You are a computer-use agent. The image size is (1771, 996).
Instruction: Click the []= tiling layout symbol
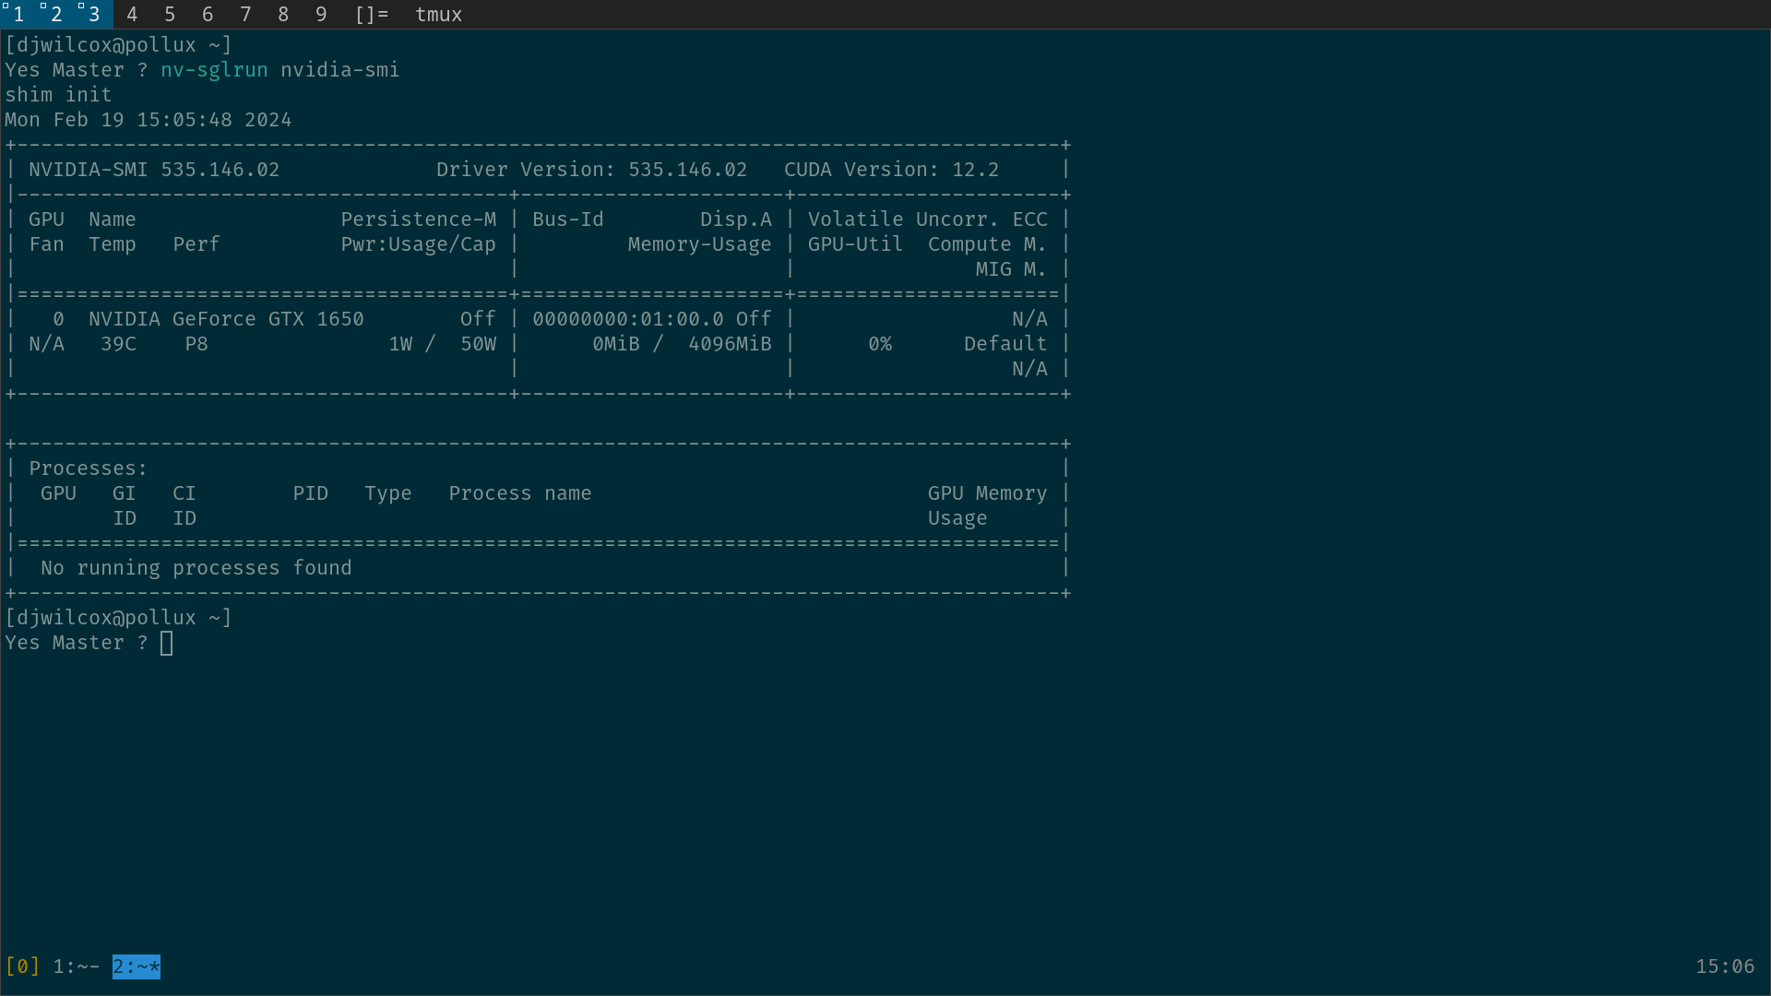click(372, 14)
